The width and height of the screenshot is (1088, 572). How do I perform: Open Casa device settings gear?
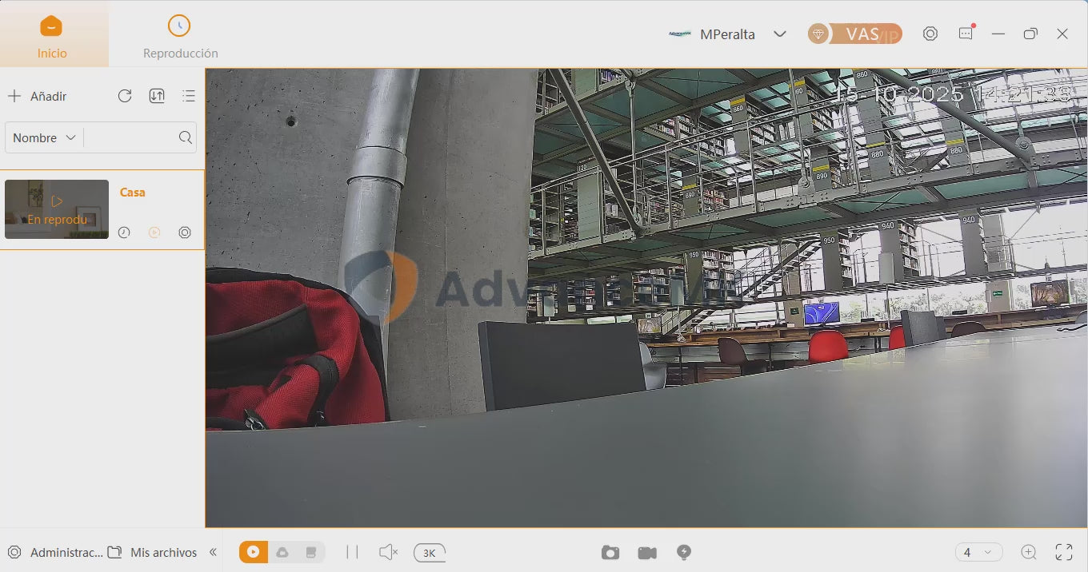(185, 232)
